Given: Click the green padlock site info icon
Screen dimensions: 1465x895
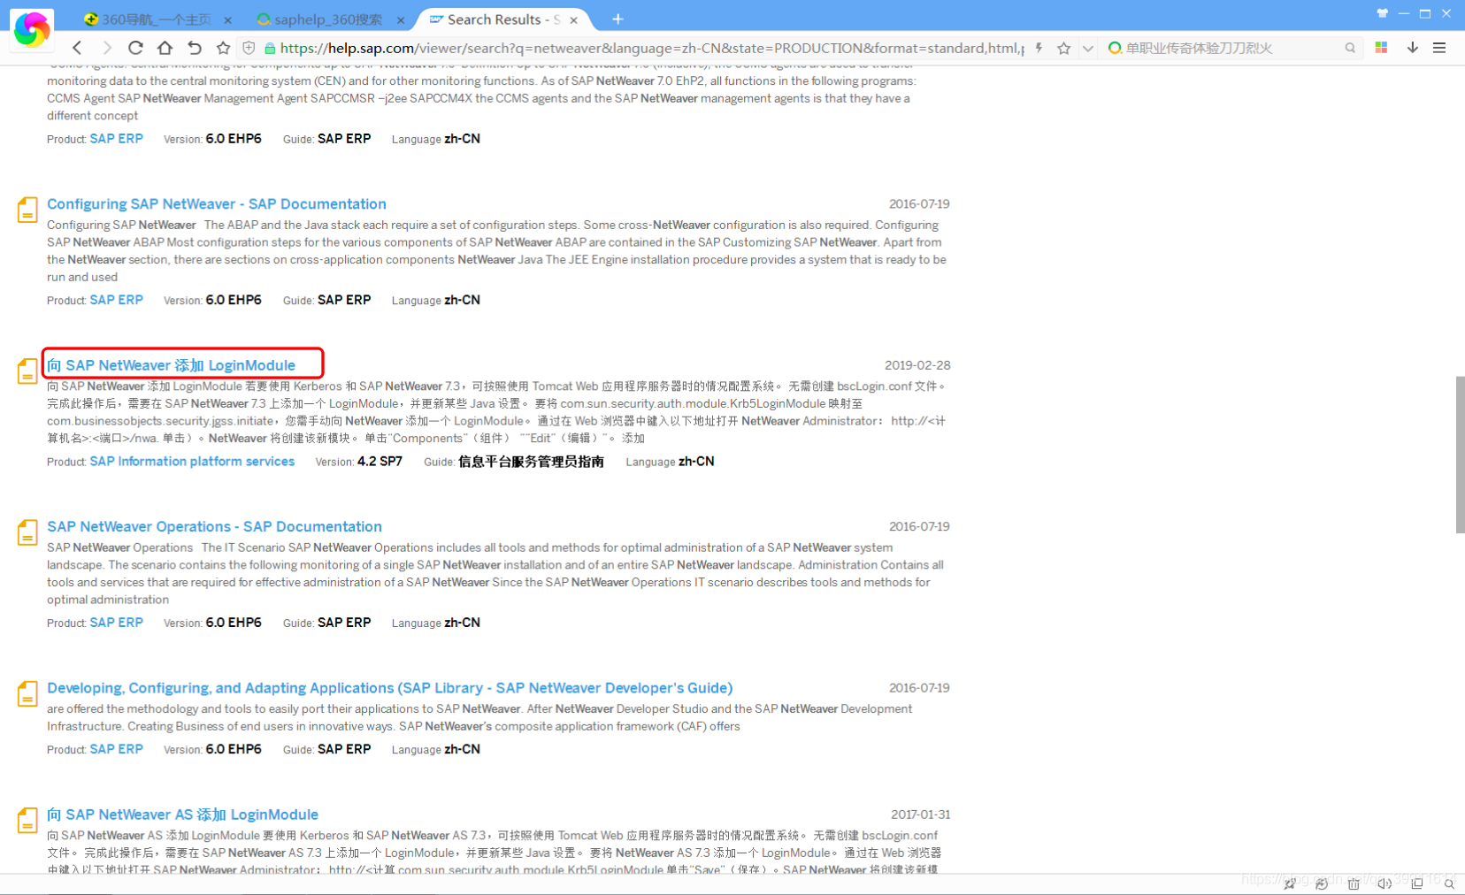Looking at the screenshot, I should click(x=270, y=48).
